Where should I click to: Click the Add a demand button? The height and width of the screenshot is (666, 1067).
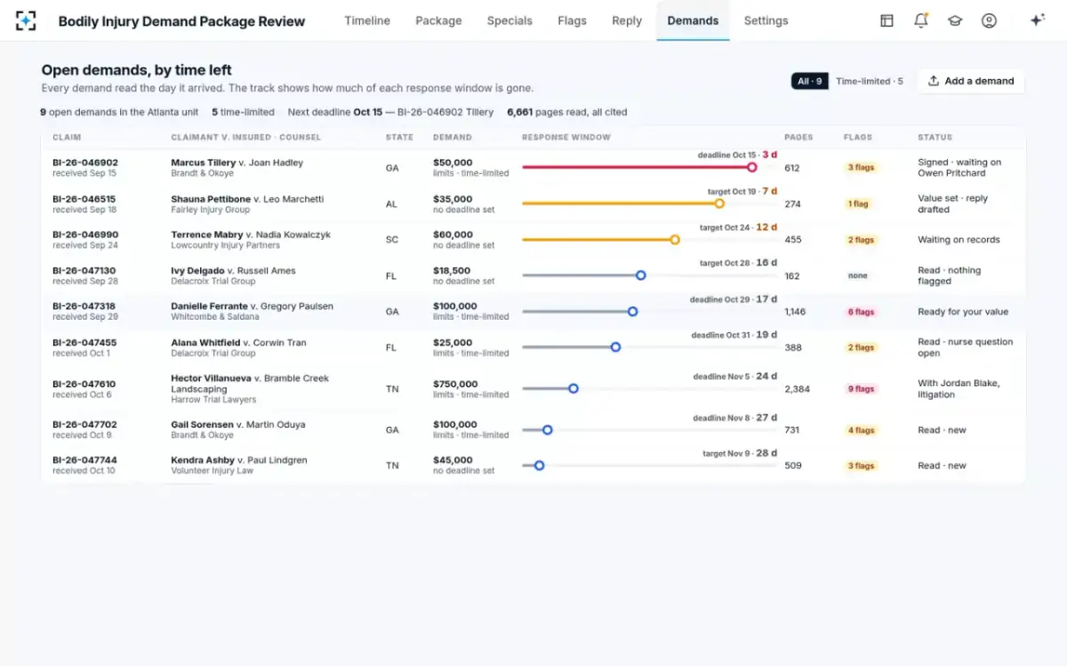tap(971, 81)
